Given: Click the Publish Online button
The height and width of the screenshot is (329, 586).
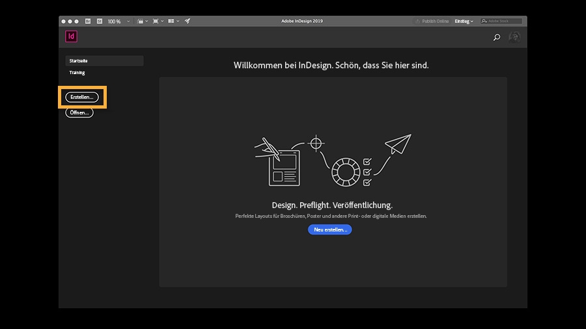Looking at the screenshot, I should click(432, 21).
